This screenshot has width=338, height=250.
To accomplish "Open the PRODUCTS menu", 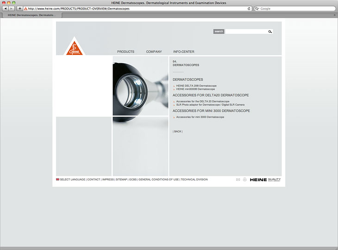I will pos(125,52).
